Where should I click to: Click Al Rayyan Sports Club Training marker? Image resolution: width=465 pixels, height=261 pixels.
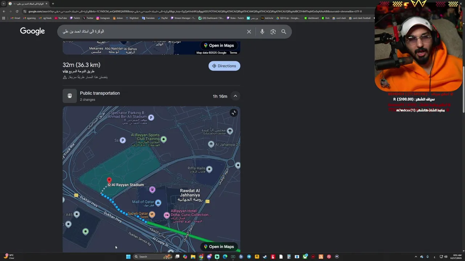pyautogui.click(x=164, y=139)
